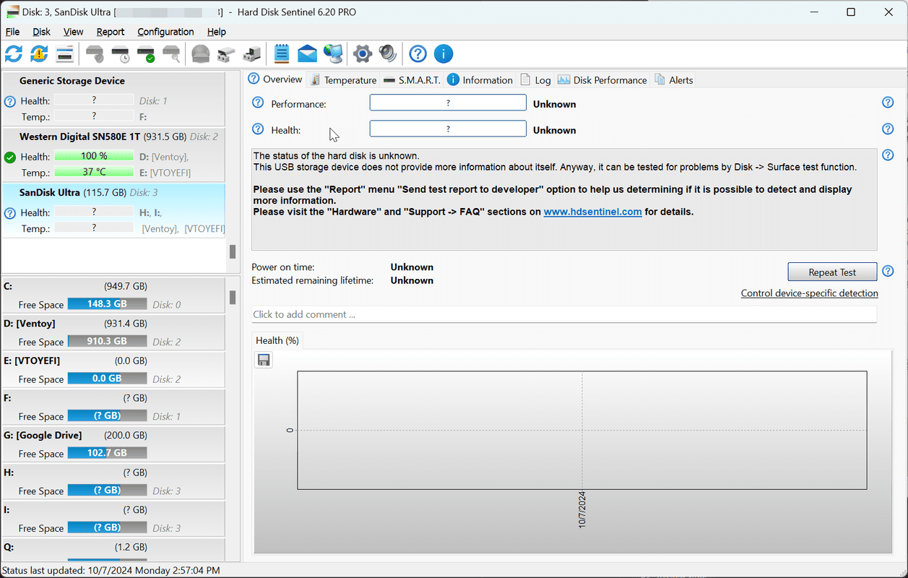Select the F: partition row

[113, 407]
